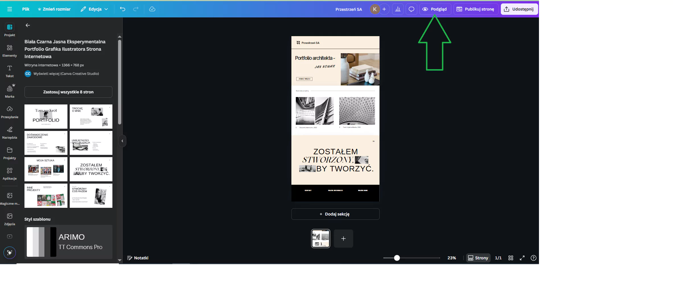
Task: Select the Tomasz Król PORTFOLIO template page
Action: [x=46, y=116]
